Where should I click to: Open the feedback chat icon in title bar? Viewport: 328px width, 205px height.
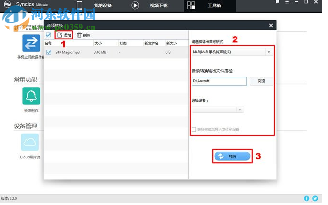(x=277, y=2)
